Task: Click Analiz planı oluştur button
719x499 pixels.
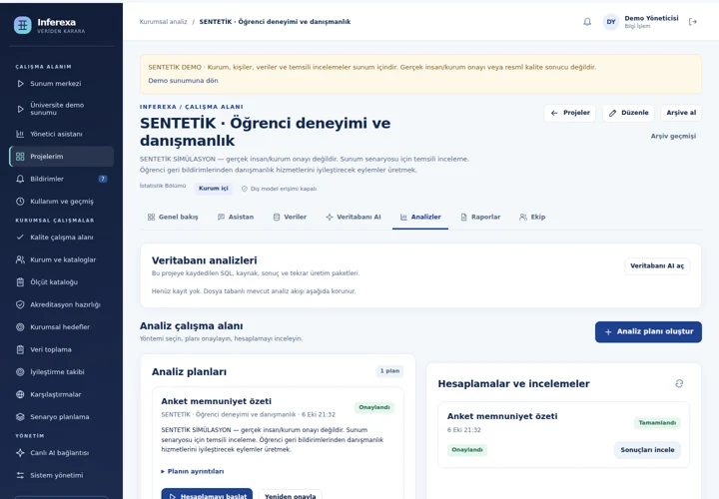Action: tap(648, 331)
